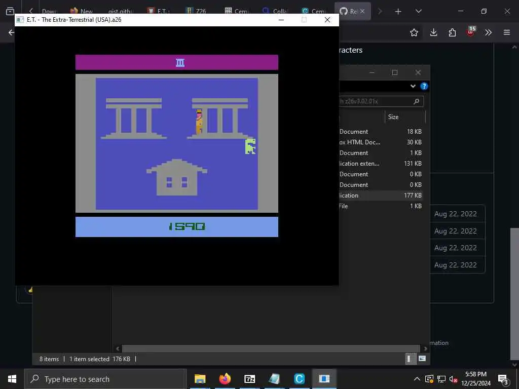519x389 pixels.
Task: Click the uBlock extension icon showing 15
Action: [x=471, y=32]
